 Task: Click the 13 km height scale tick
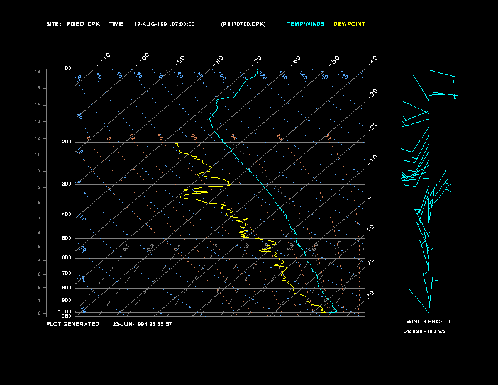pos(38,121)
